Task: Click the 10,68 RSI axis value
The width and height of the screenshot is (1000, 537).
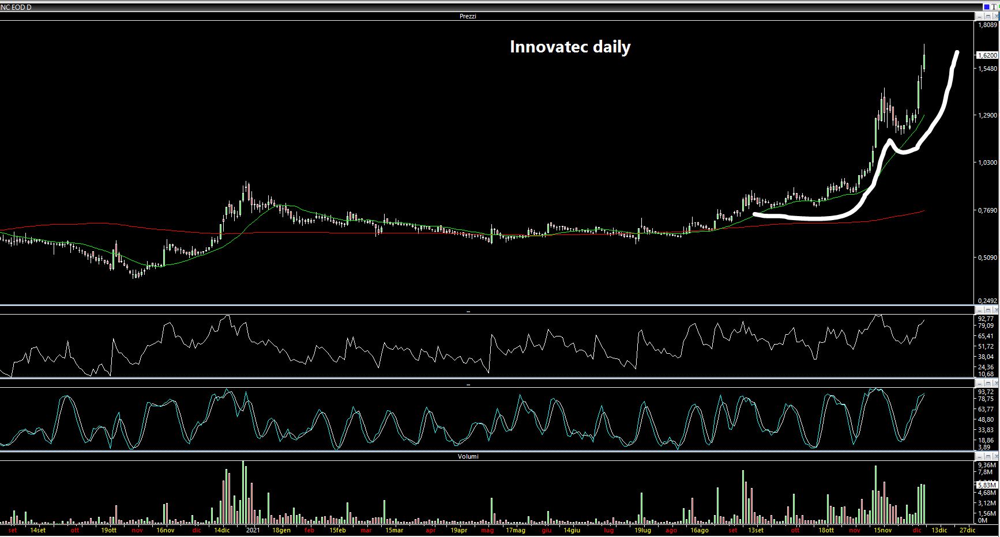Action: coord(986,374)
